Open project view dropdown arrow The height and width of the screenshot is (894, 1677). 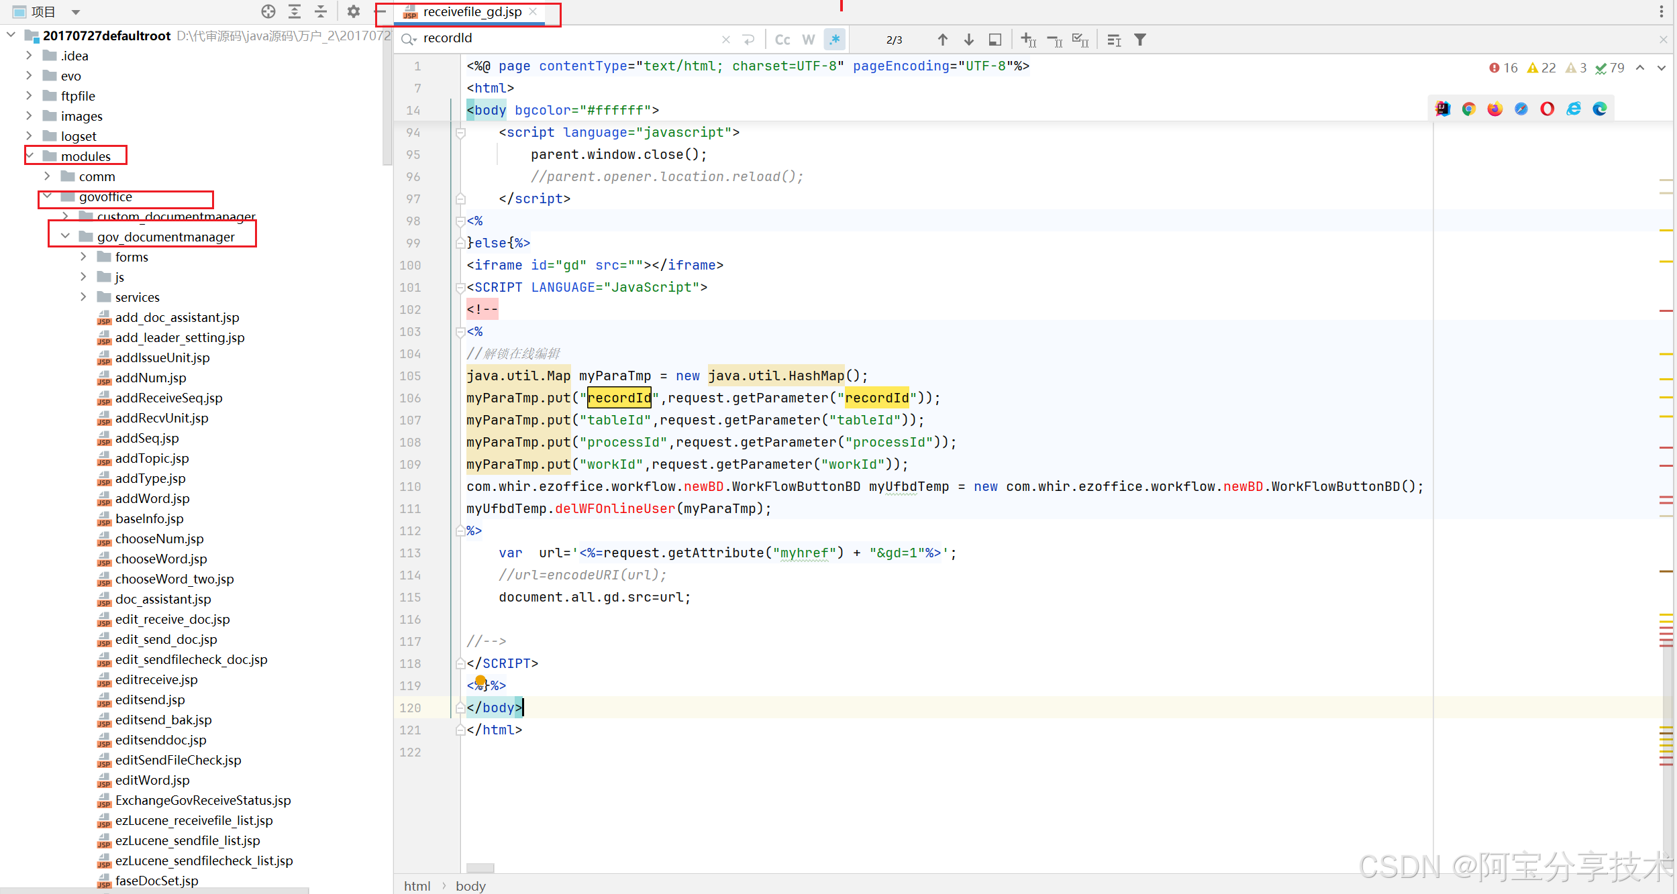point(76,12)
